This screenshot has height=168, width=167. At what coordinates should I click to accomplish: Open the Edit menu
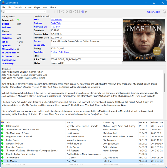pyautogui.click(x=9, y=7)
